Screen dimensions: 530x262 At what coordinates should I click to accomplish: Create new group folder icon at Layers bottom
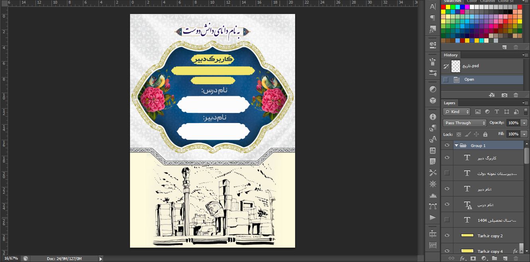[x=495, y=258]
